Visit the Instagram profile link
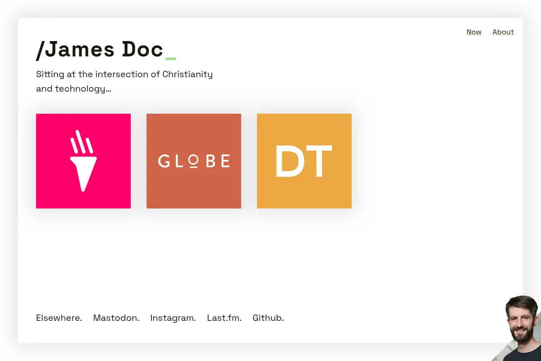Image resolution: width=541 pixels, height=361 pixels. pyautogui.click(x=173, y=318)
